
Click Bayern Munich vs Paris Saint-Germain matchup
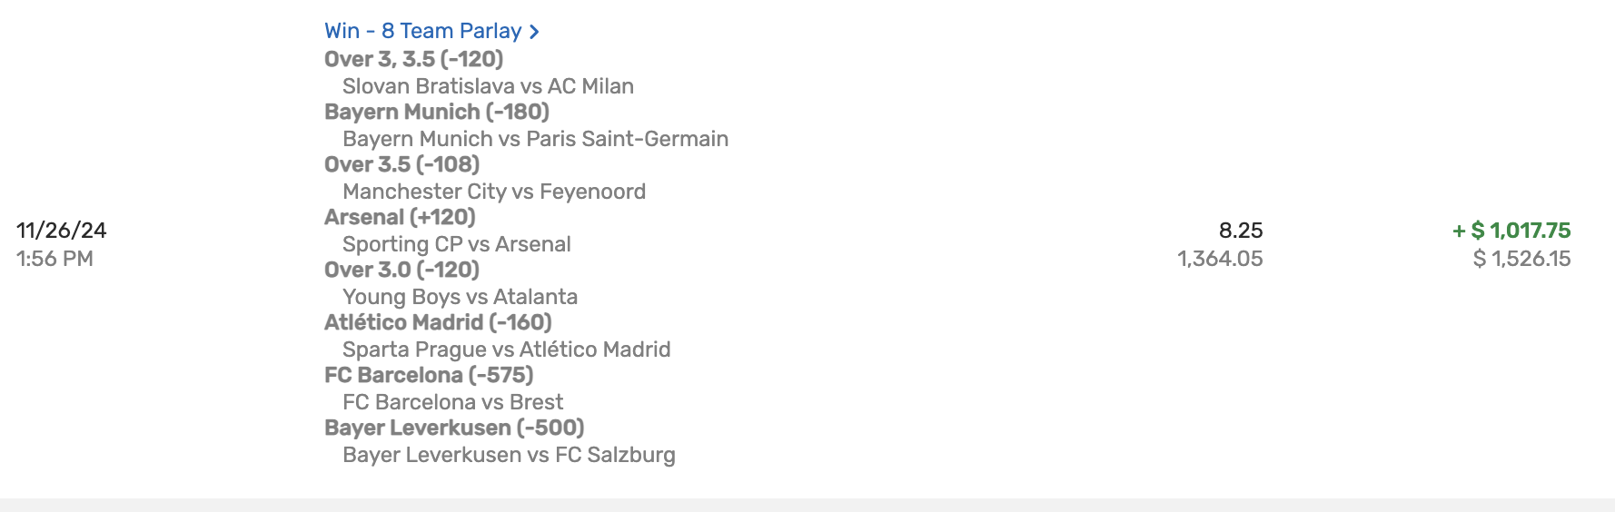coord(535,139)
